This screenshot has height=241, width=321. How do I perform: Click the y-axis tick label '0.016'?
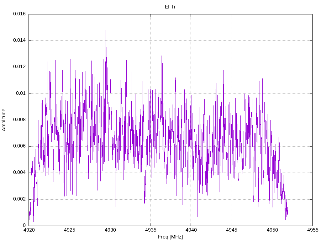point(19,14)
